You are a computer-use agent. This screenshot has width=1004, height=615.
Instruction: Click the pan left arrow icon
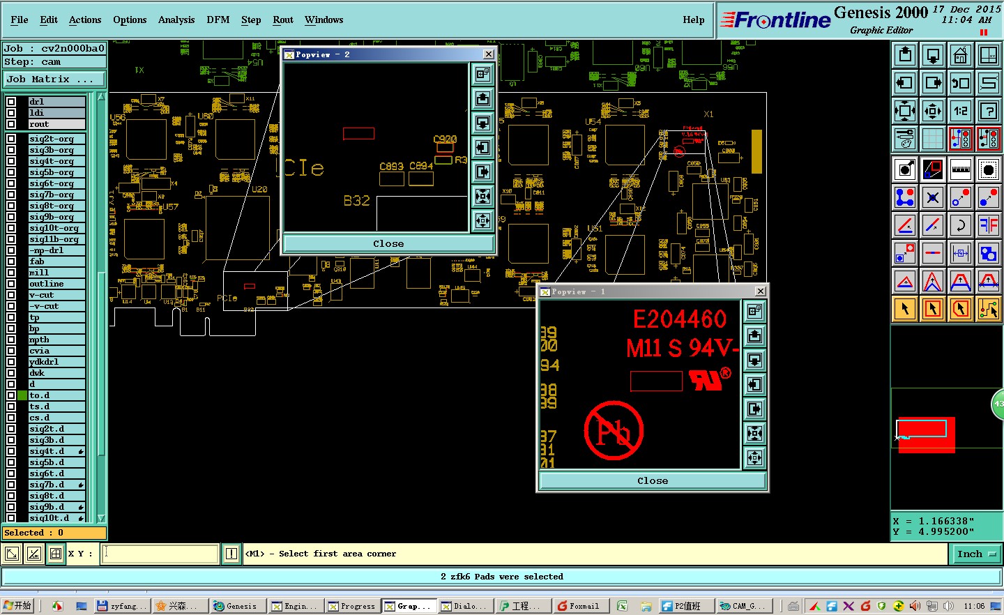pos(905,82)
